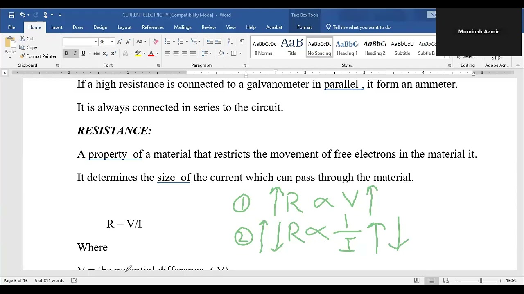
Task: Open borders dropdown arrow
Action: click(x=240, y=53)
